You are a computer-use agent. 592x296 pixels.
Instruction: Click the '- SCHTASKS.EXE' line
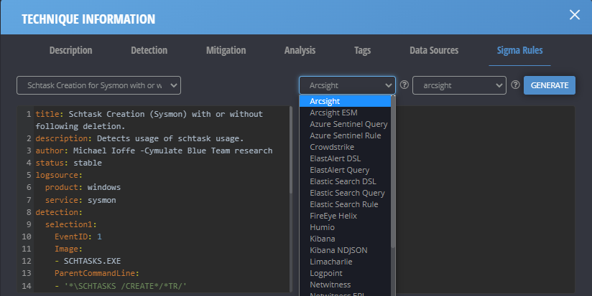click(88, 261)
